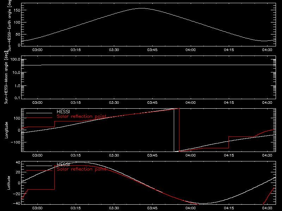Click 04:00 time label under Earth angle plot
Viewport: 282px width, 211px height.
191,50
